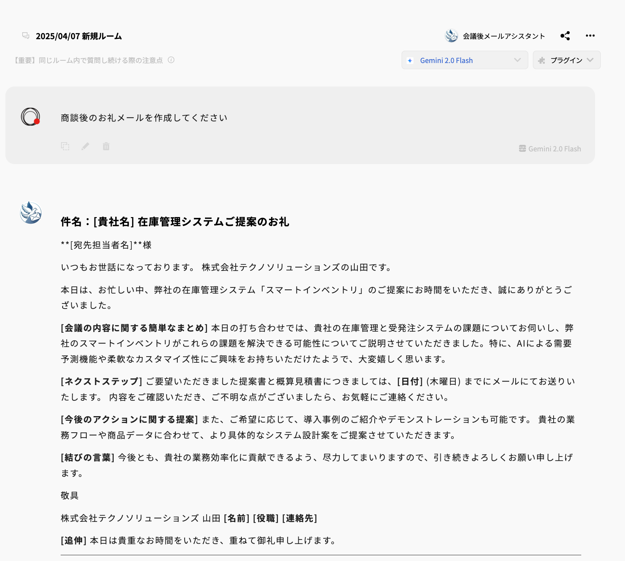Click the chevron on the model selector
The width and height of the screenshot is (625, 561).
click(516, 60)
